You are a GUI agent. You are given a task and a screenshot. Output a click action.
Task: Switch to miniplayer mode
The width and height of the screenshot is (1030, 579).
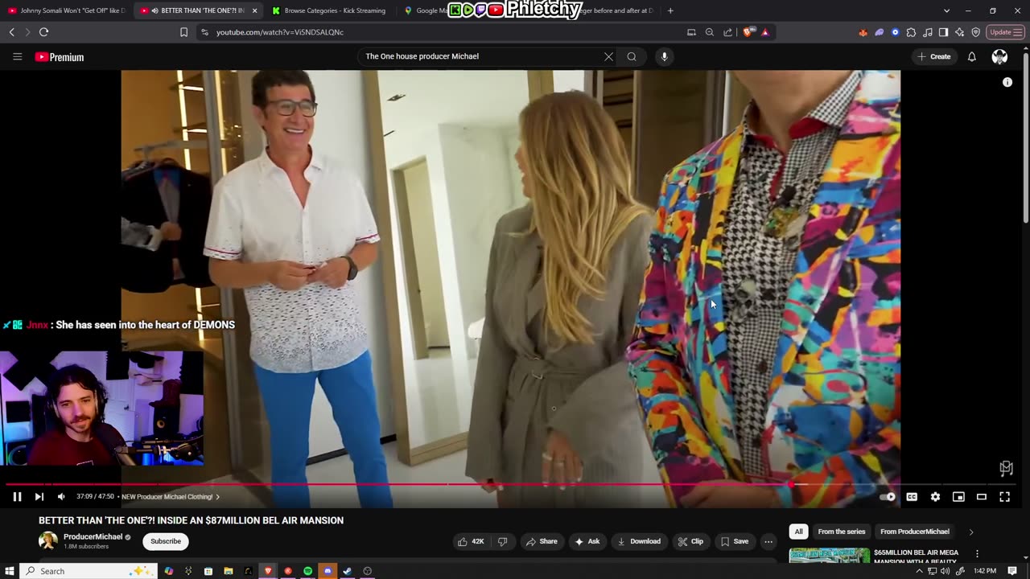pyautogui.click(x=958, y=497)
